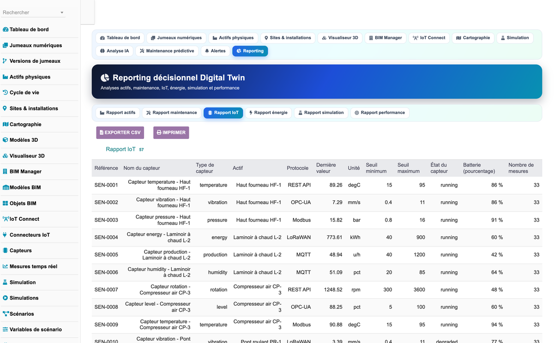This screenshot has height=343, width=554.
Task: Click the SEN-0007 reference cell
Action: 106,290
